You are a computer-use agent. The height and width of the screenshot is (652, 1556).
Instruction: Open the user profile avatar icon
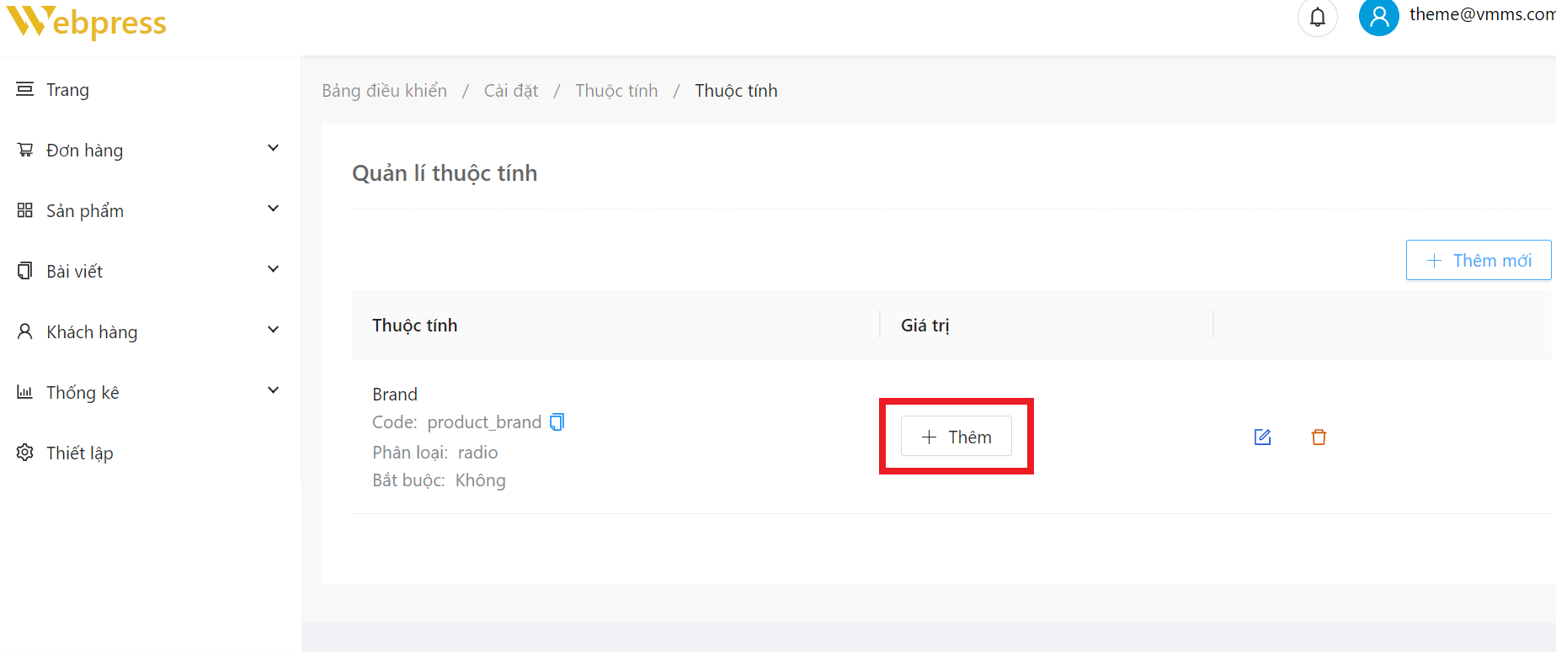(x=1378, y=17)
